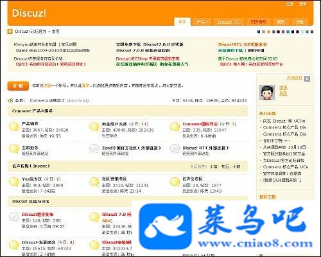Open Zend中国官方社区 (外部链接) title
This screenshot has width=321, height=257.
(131, 148)
